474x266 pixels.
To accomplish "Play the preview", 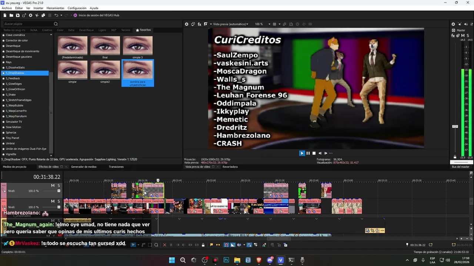I will coord(302,153).
